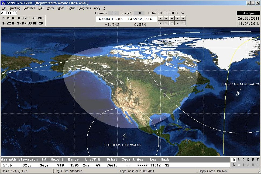This screenshot has height=174, width=261.
Task: Click the FO-29 satellite arrow over North America
Action: [x=129, y=80]
